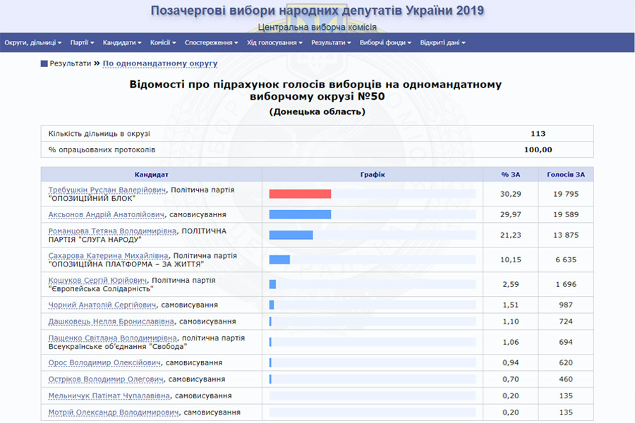Select the 10,15 percent cell

[511, 260]
